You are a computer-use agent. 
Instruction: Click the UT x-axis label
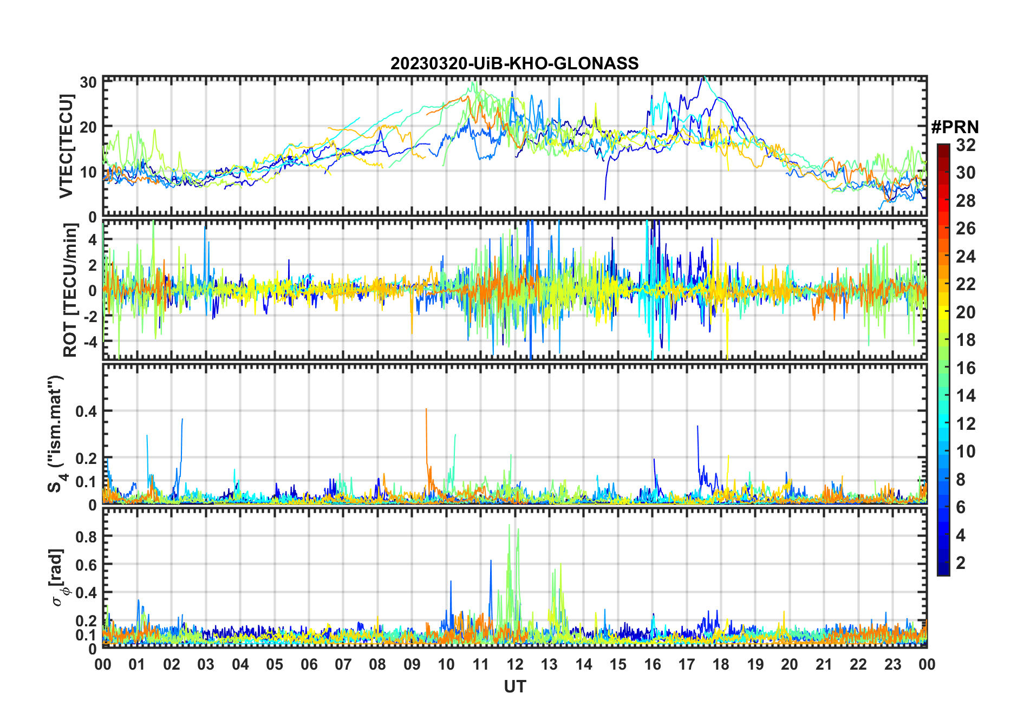tap(514, 686)
